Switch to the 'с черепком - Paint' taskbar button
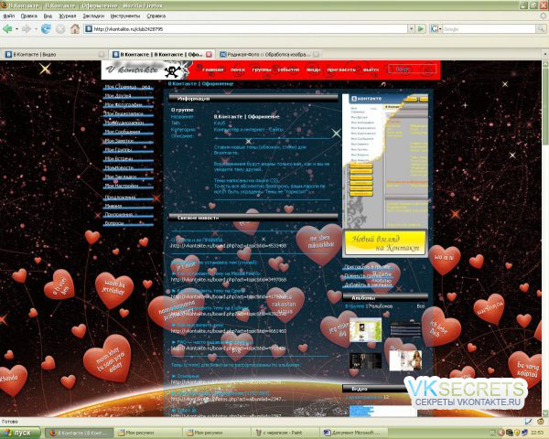Image resolution: width=549 pixels, height=439 pixels. click(x=285, y=433)
